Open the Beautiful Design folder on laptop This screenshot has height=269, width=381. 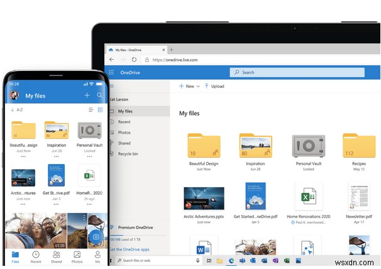click(204, 145)
